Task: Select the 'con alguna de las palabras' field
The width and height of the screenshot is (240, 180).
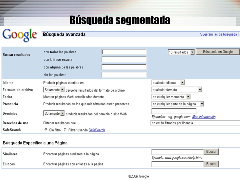Action: click(x=124, y=67)
